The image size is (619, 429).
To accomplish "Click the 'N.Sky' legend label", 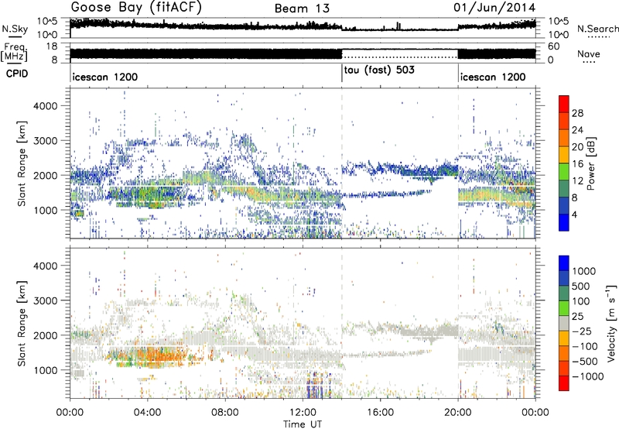I will tap(15, 29).
